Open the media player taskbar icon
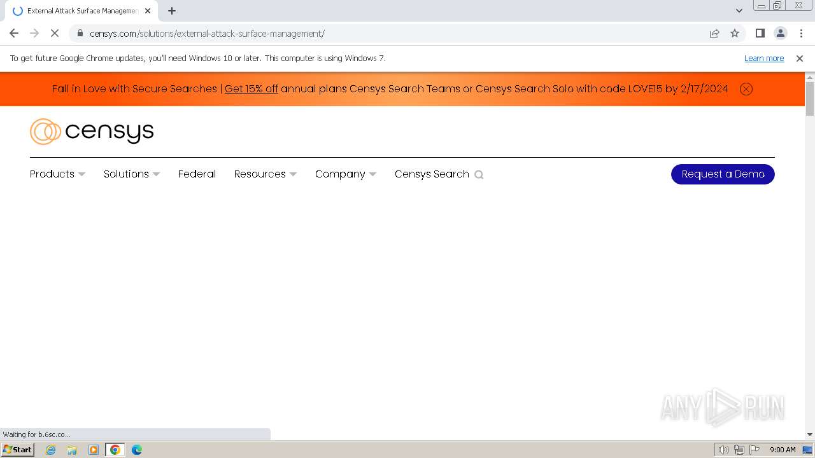 (94, 450)
